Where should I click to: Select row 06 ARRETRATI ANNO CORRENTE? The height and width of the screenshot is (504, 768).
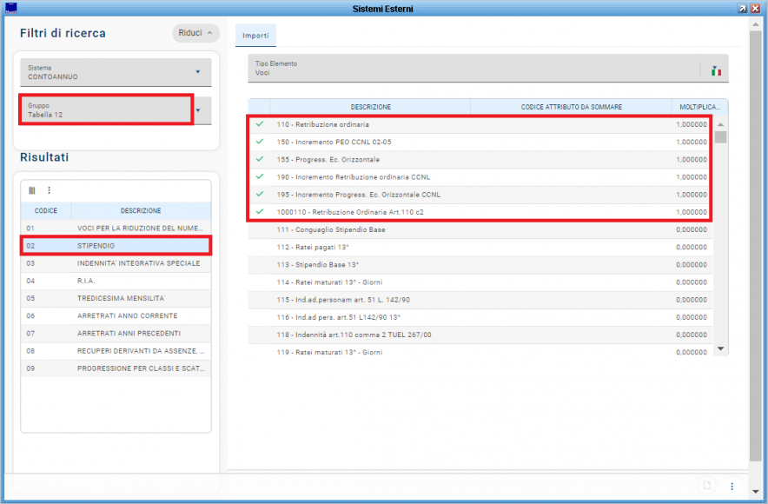[x=116, y=316]
